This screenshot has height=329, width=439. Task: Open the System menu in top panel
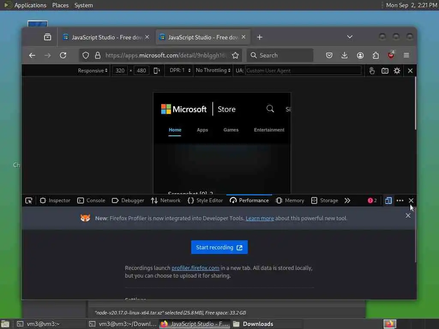coord(84,5)
